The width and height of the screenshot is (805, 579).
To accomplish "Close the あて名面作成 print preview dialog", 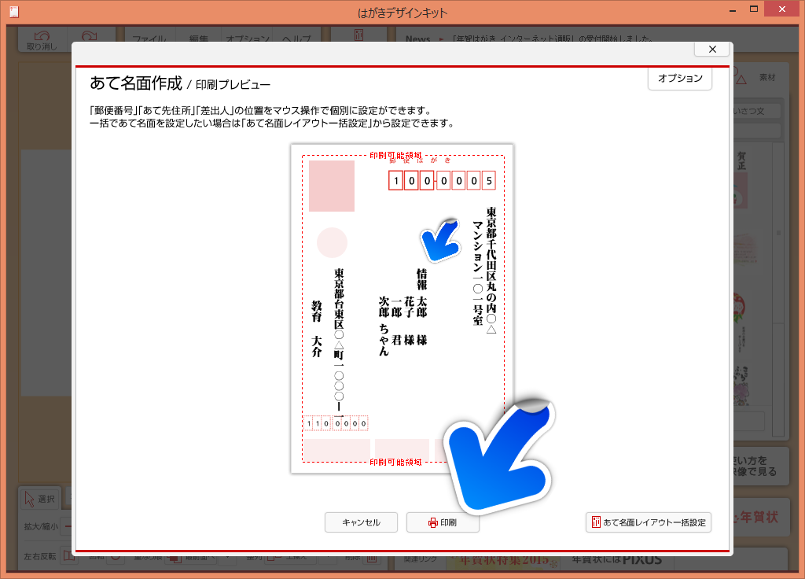I will (712, 49).
